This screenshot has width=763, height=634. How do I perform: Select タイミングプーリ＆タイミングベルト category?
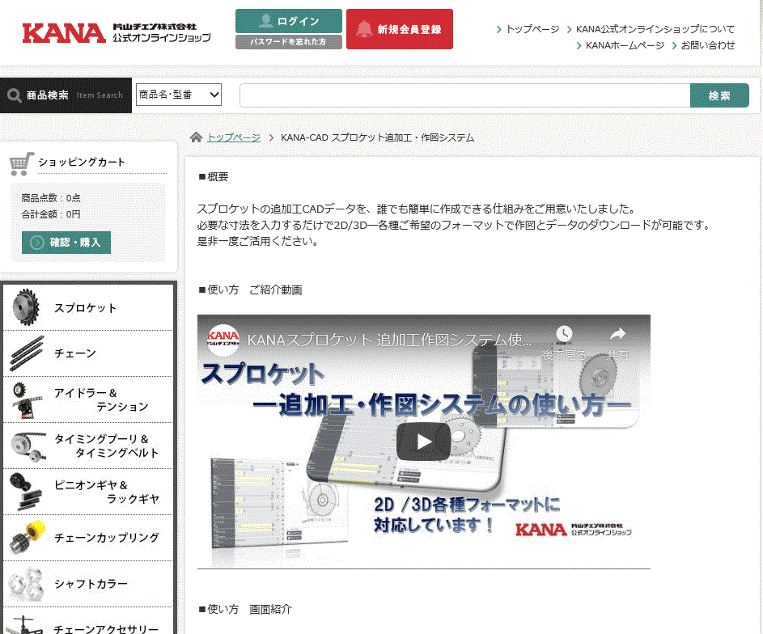88,446
